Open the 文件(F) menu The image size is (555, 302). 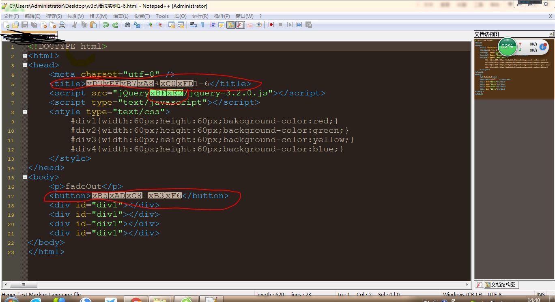[x=11, y=16]
